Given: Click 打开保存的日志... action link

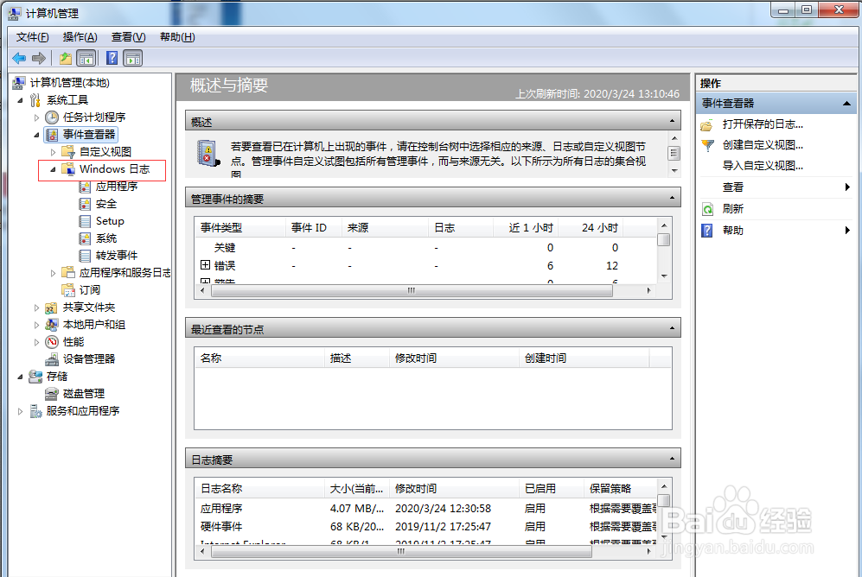Looking at the screenshot, I should pyautogui.click(x=763, y=124).
